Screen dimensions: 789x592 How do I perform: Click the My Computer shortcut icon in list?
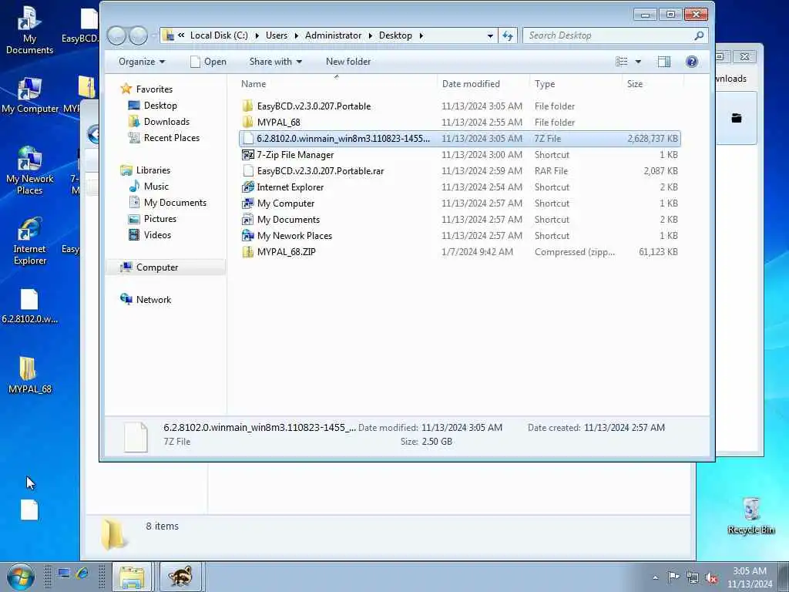pyautogui.click(x=247, y=203)
